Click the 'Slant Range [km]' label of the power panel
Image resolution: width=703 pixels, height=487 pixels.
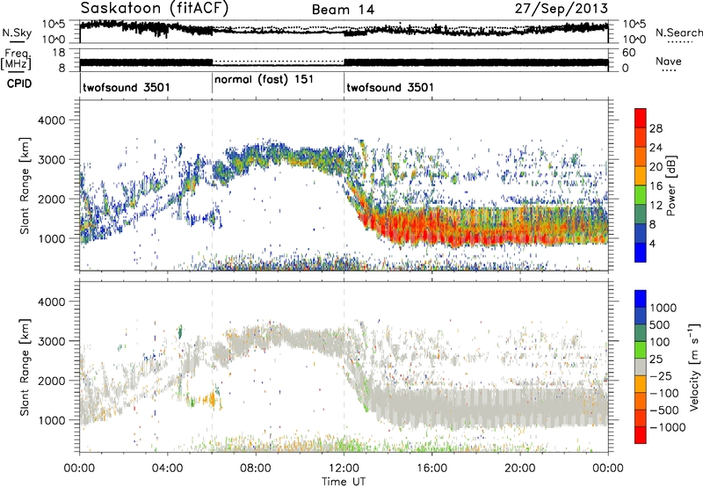click(x=25, y=185)
